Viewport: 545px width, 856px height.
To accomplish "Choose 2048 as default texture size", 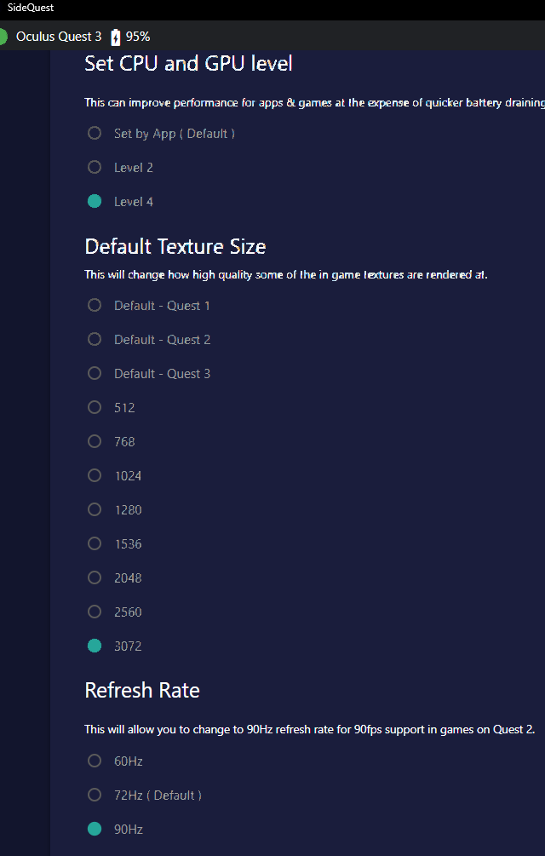I will (x=95, y=577).
